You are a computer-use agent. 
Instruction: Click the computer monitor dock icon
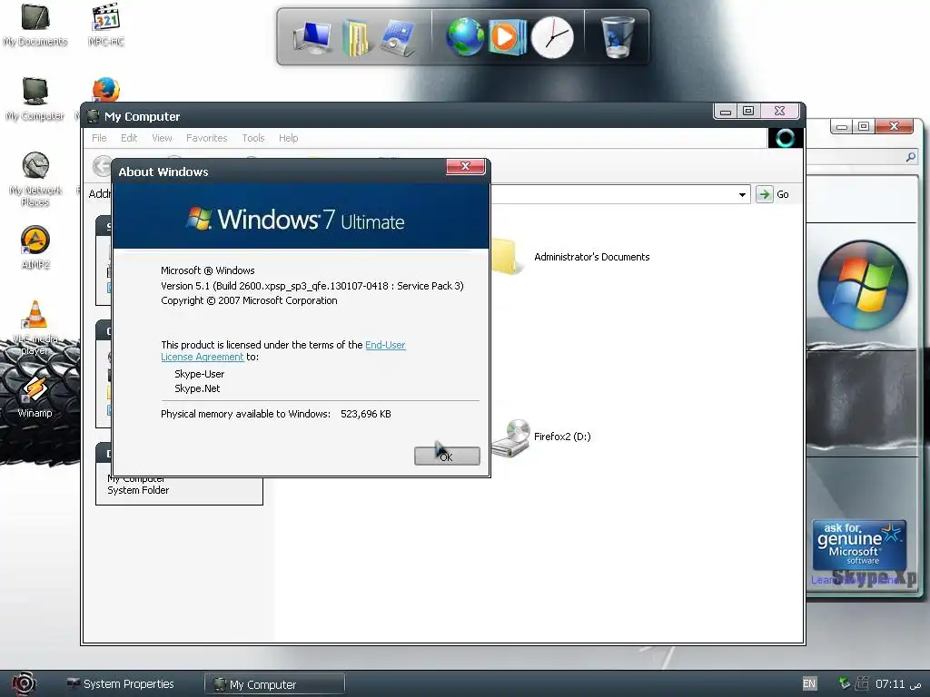click(312, 36)
